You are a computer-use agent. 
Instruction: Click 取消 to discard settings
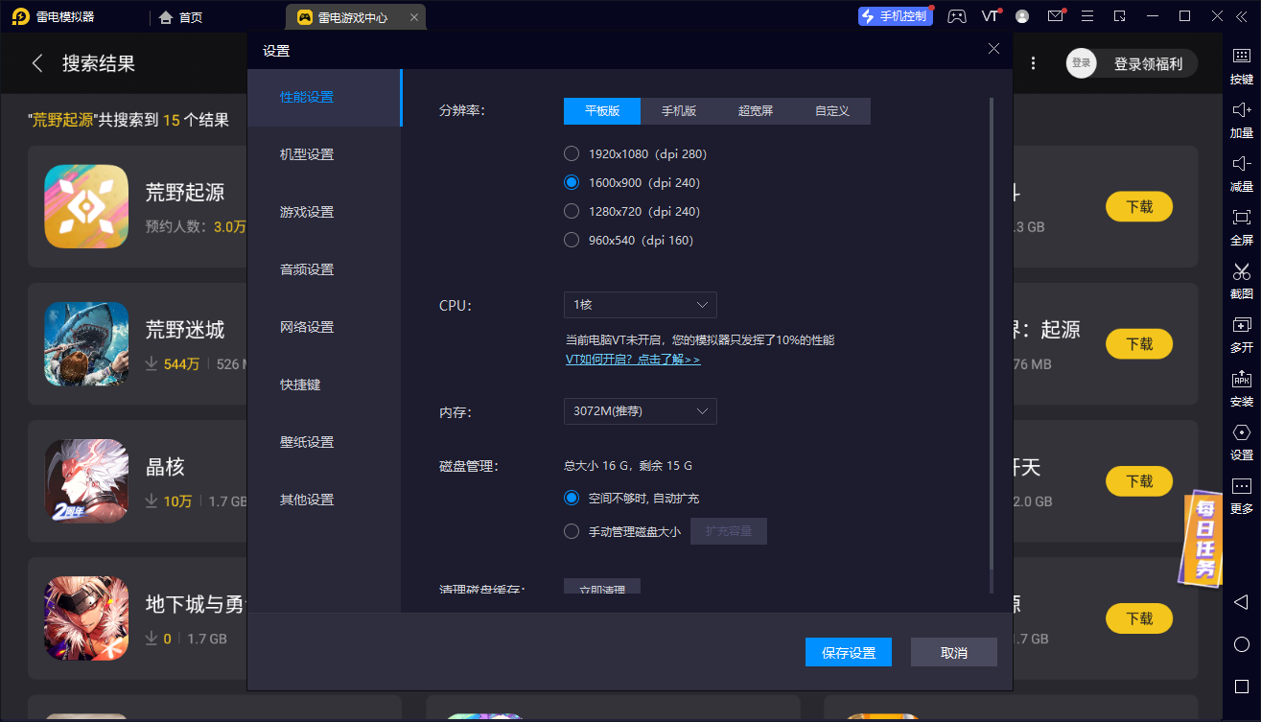(x=954, y=652)
